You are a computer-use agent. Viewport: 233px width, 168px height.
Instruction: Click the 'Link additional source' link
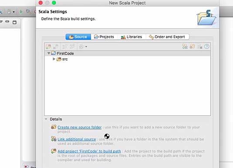click(x=77, y=139)
